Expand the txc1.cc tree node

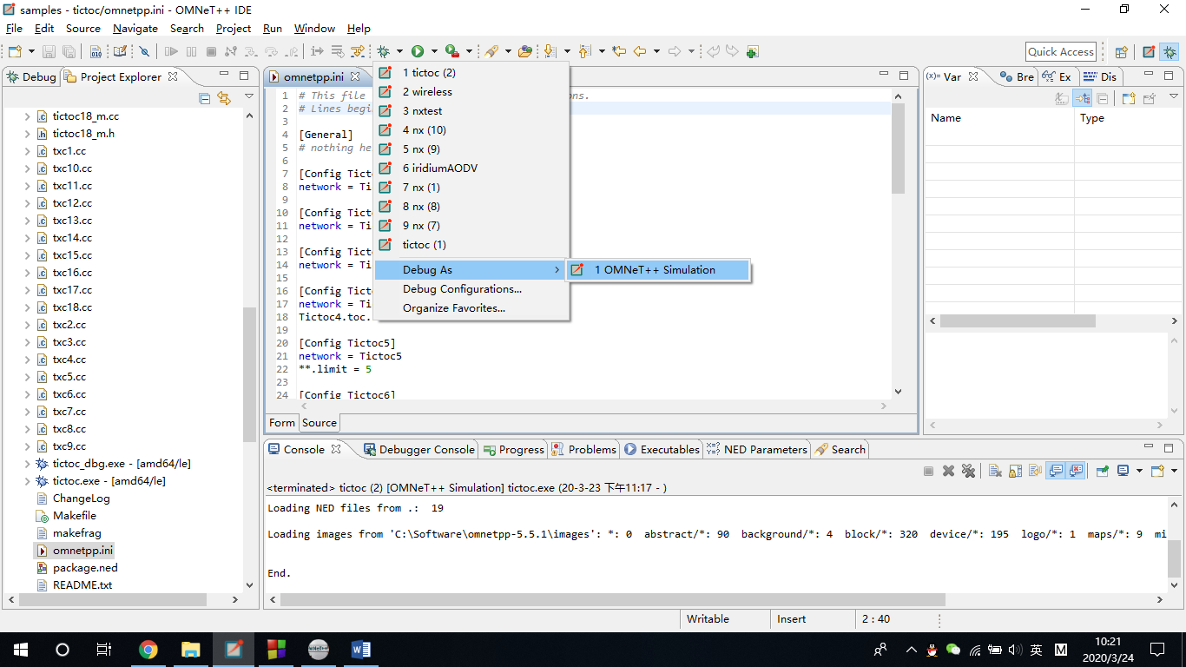(28, 151)
